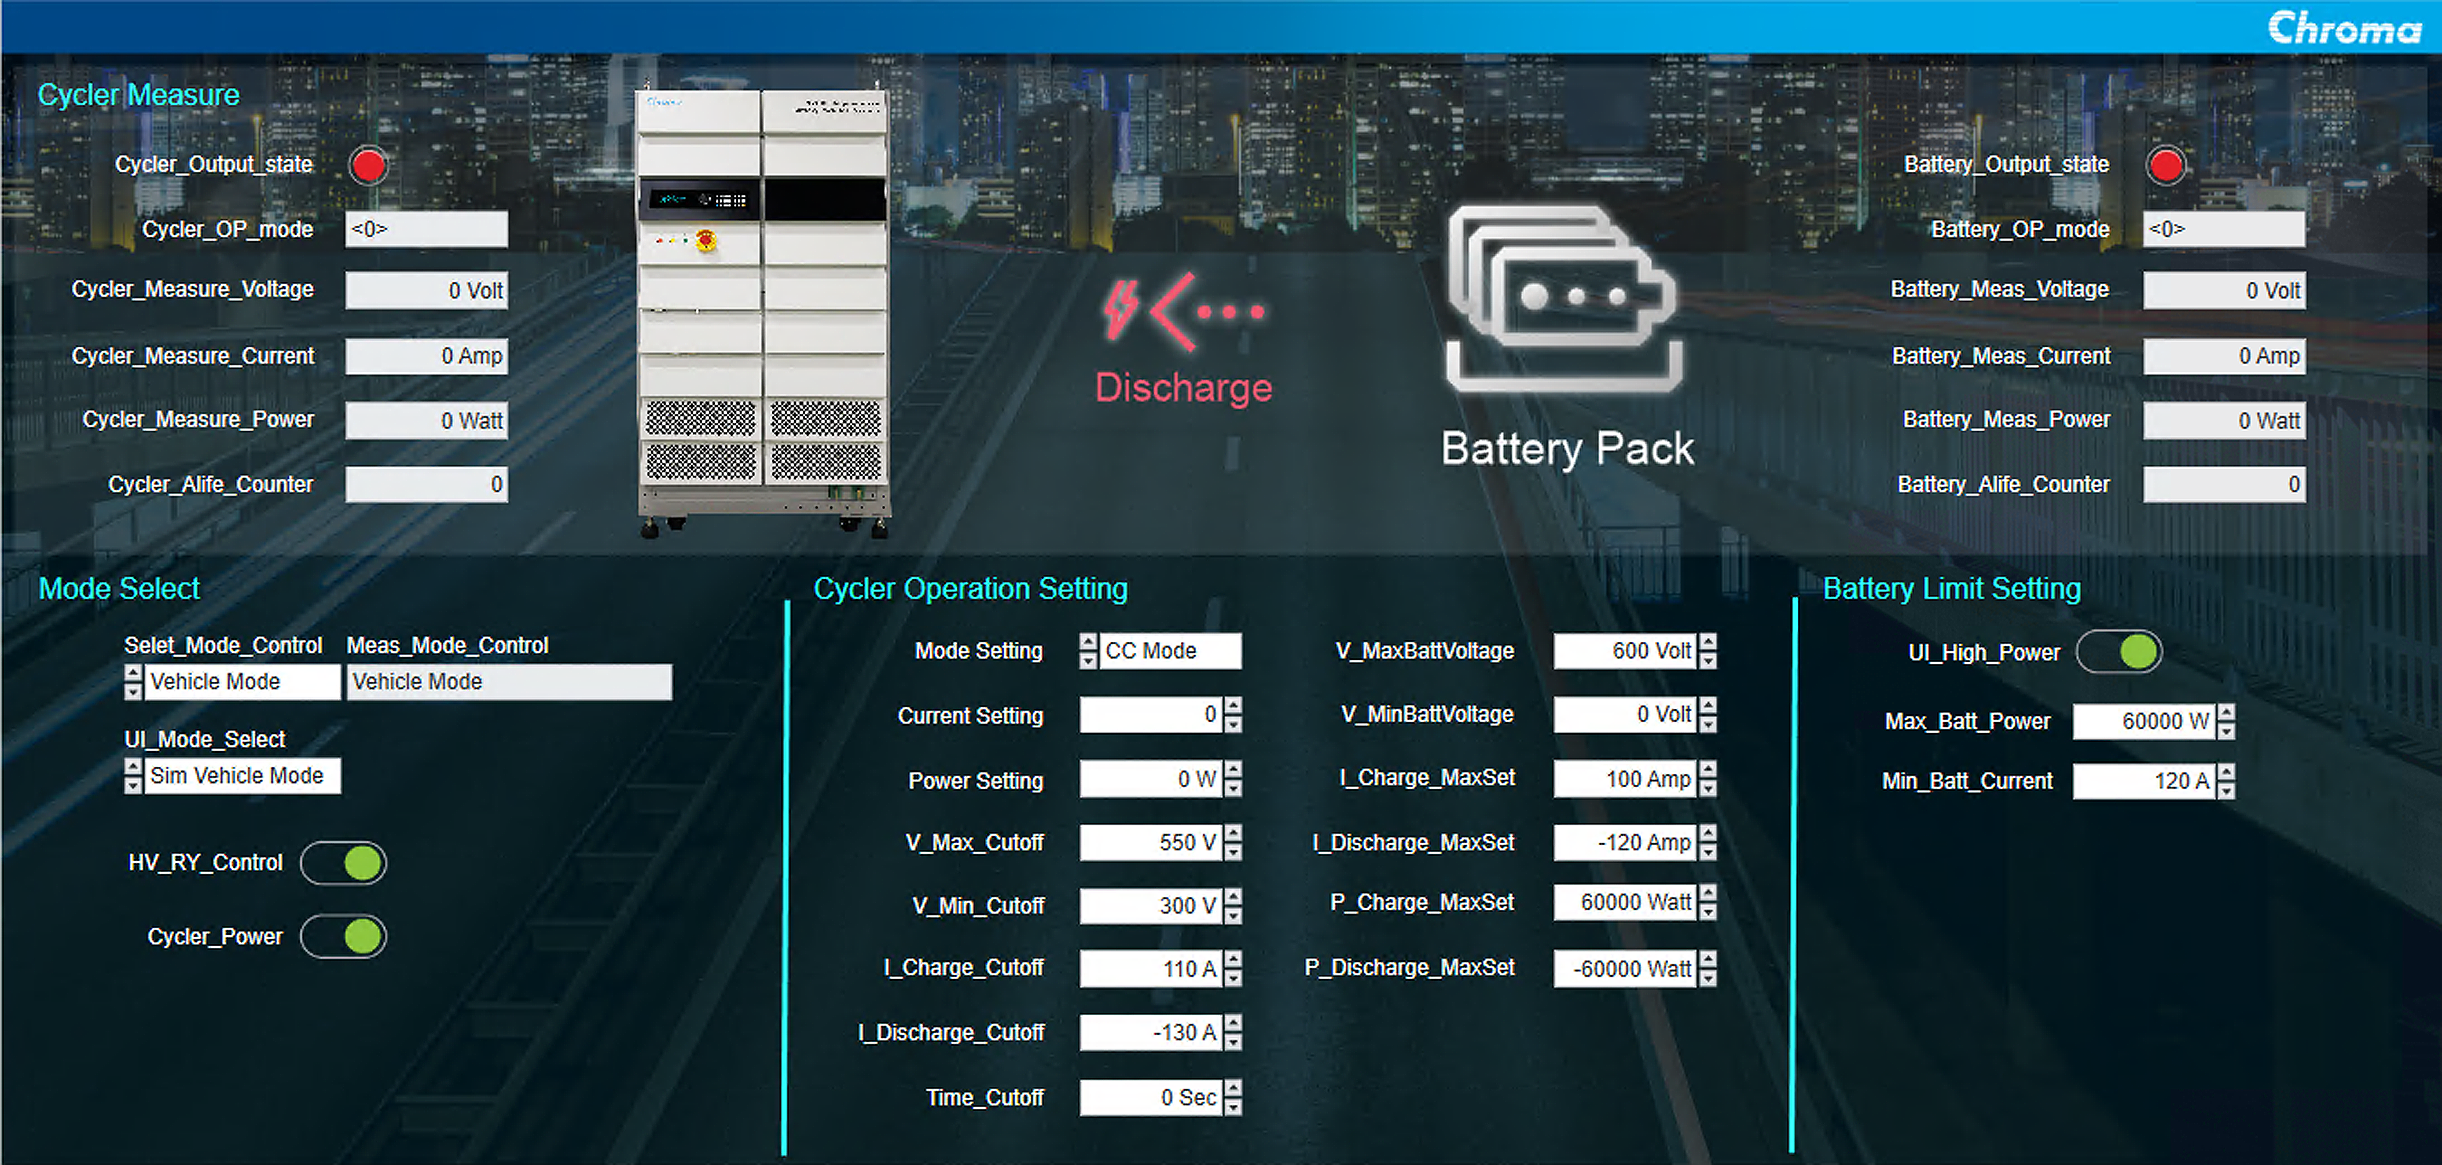Click the Cycler_Output_state red indicator
Image resolution: width=2442 pixels, height=1165 pixels.
pos(368,166)
